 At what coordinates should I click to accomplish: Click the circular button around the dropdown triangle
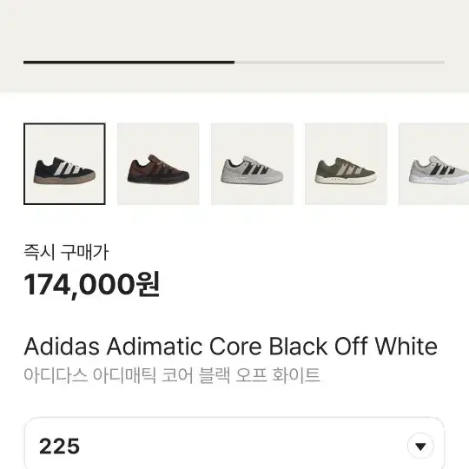point(420,446)
